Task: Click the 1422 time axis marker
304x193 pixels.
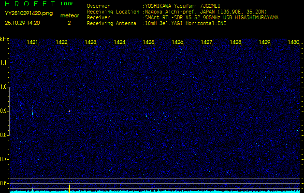Action: (62, 42)
